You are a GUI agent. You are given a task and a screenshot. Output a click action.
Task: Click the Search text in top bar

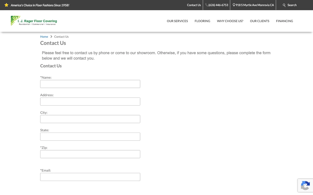[292, 5]
